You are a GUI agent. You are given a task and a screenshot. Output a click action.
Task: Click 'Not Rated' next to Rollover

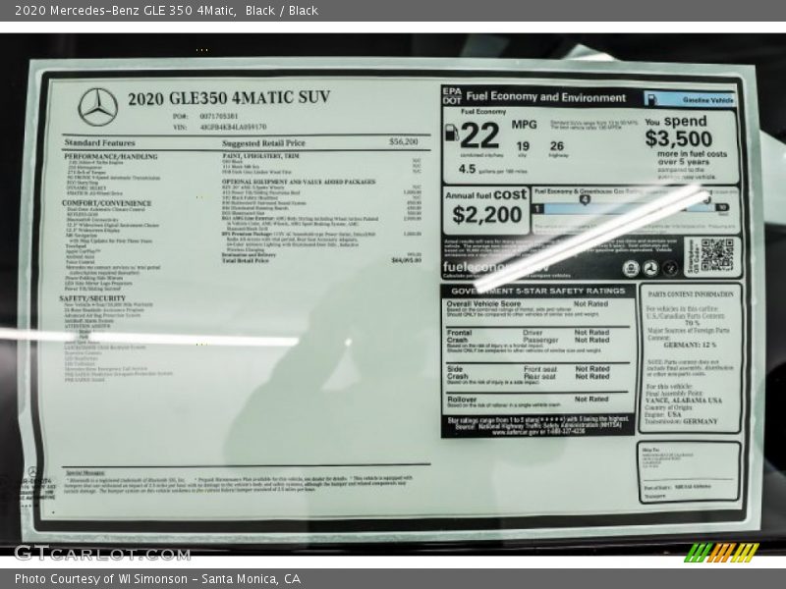click(591, 400)
